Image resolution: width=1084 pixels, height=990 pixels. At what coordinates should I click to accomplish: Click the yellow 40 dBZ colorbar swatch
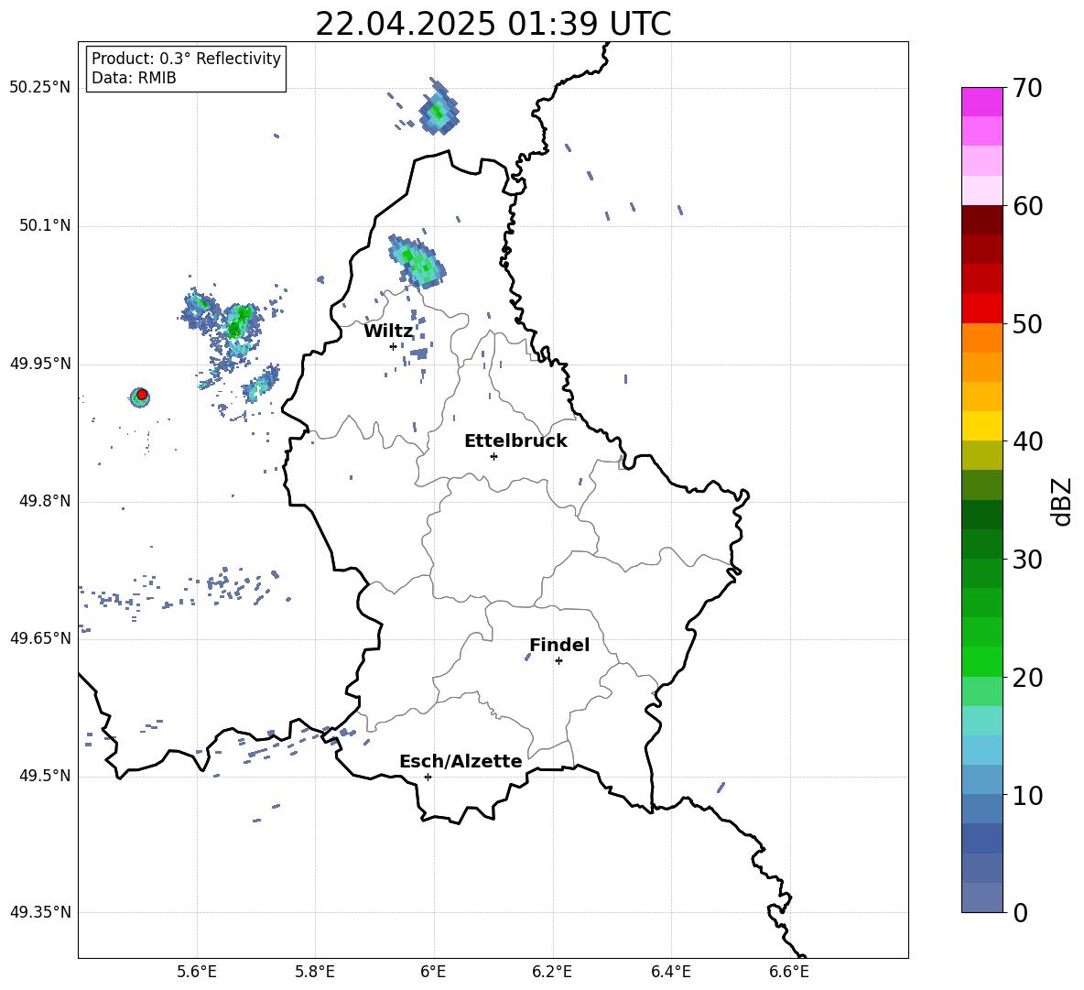point(982,426)
